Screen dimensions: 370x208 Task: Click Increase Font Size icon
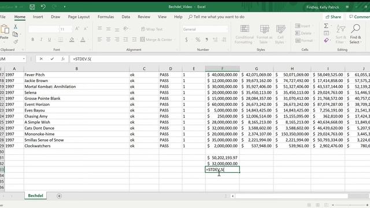coord(77,29)
